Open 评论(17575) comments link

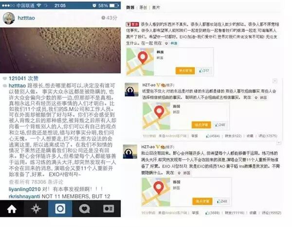[268, 136]
